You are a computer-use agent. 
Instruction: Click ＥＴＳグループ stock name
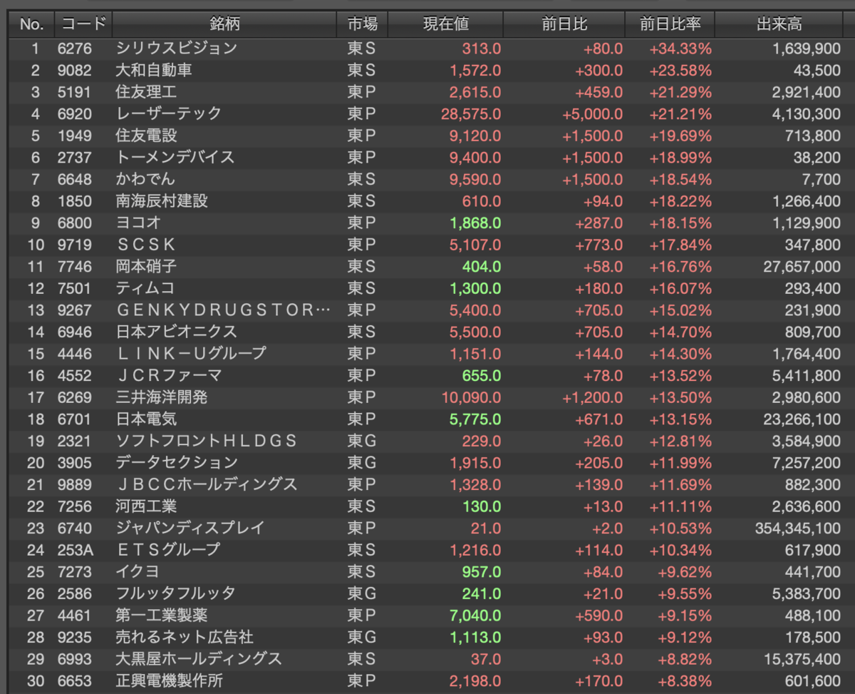coord(168,549)
